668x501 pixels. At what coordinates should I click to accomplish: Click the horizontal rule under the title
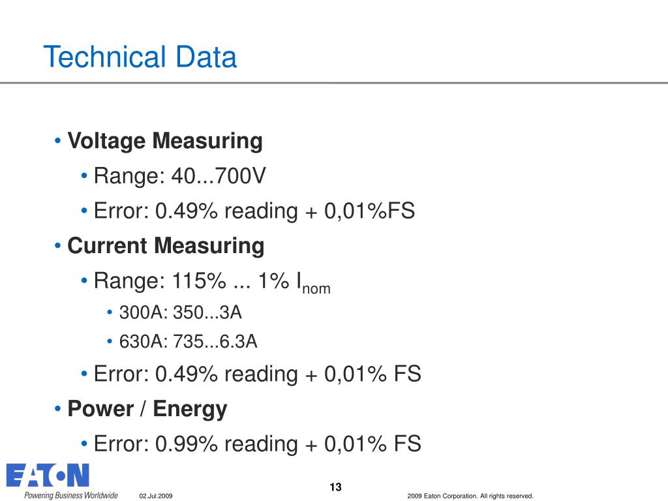[334, 83]
